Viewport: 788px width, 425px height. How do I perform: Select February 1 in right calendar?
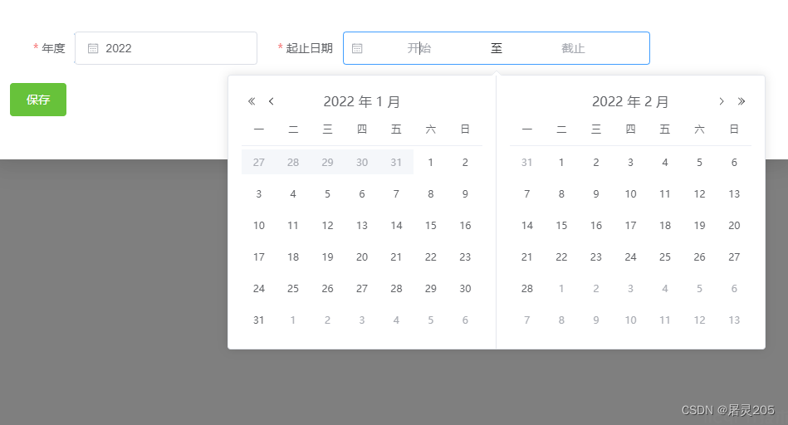[561, 163]
